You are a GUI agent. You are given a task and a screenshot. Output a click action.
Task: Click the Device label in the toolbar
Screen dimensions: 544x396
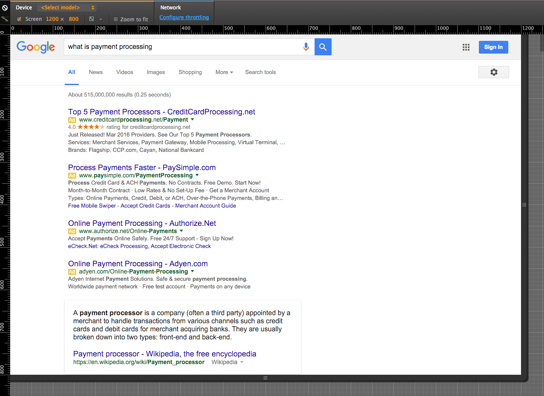[x=24, y=8]
